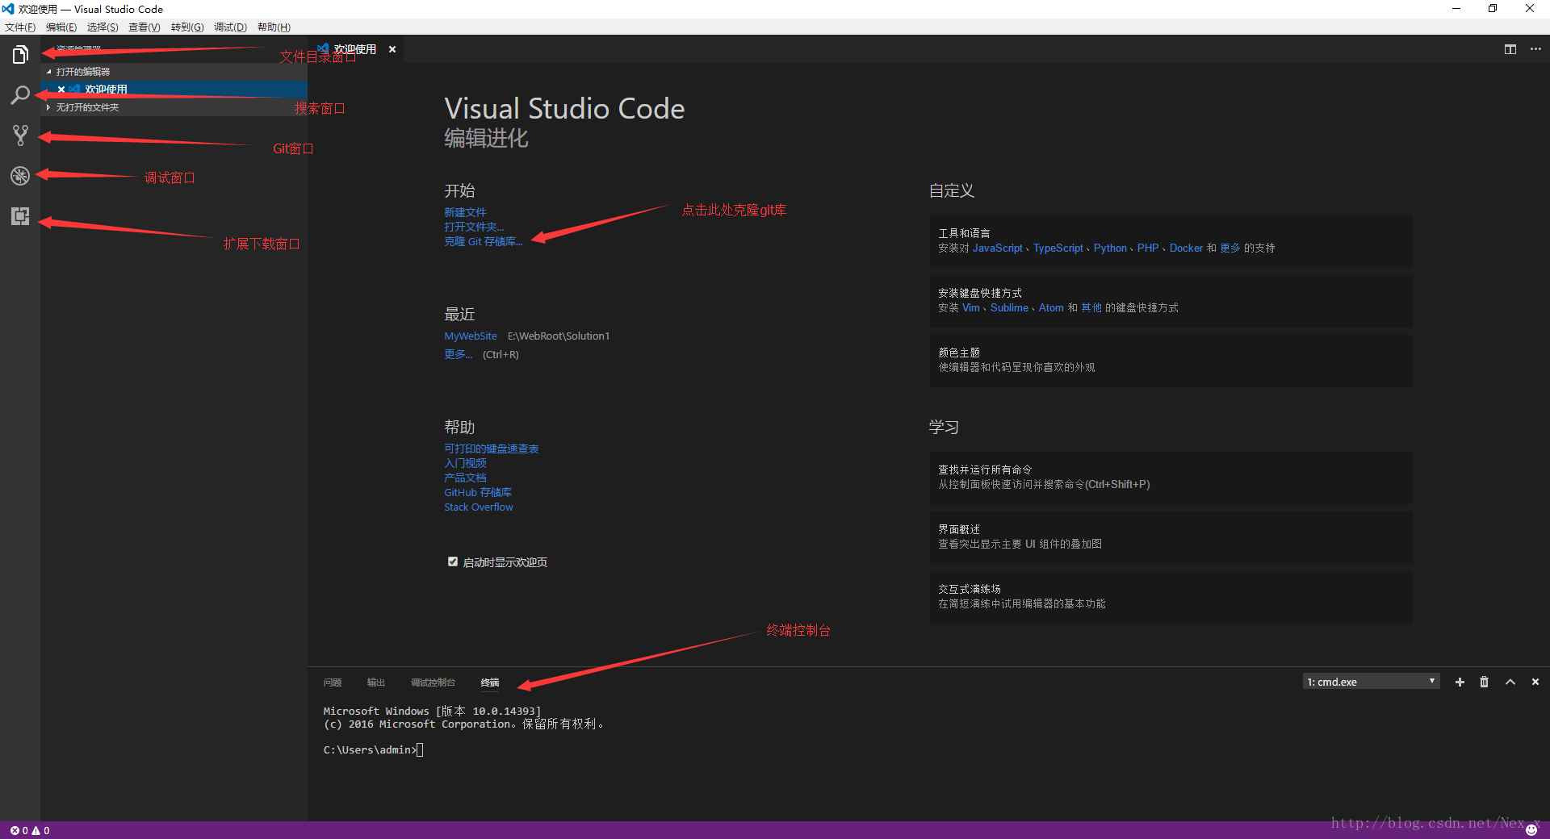Close the 欢迎使用 editor tab
This screenshot has width=1550, height=839.
[x=392, y=49]
